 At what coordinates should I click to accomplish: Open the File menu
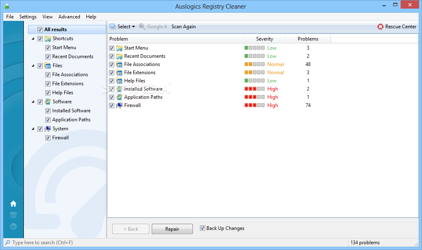click(x=10, y=17)
